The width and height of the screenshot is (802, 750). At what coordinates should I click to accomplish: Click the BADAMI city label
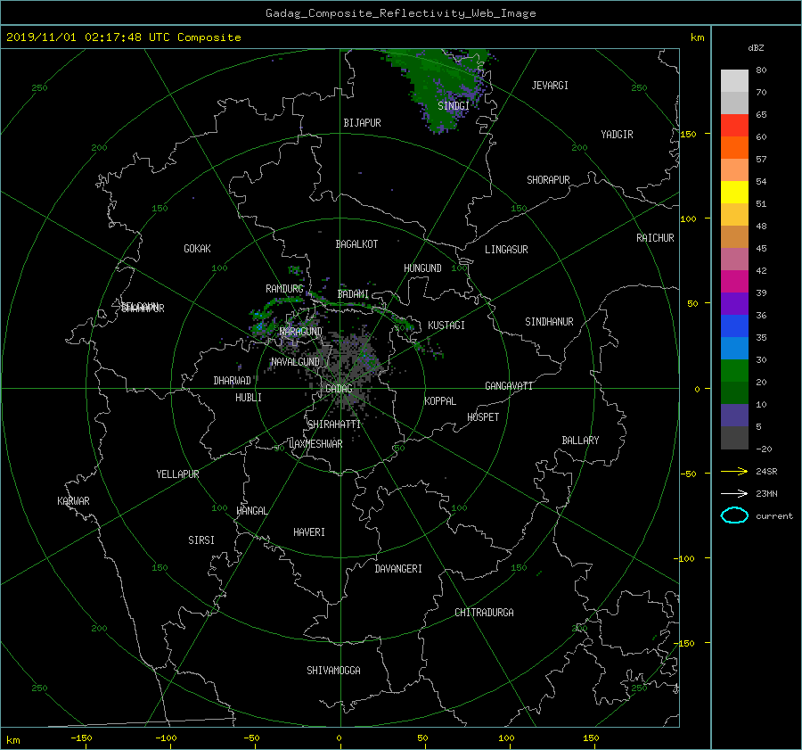353,294
